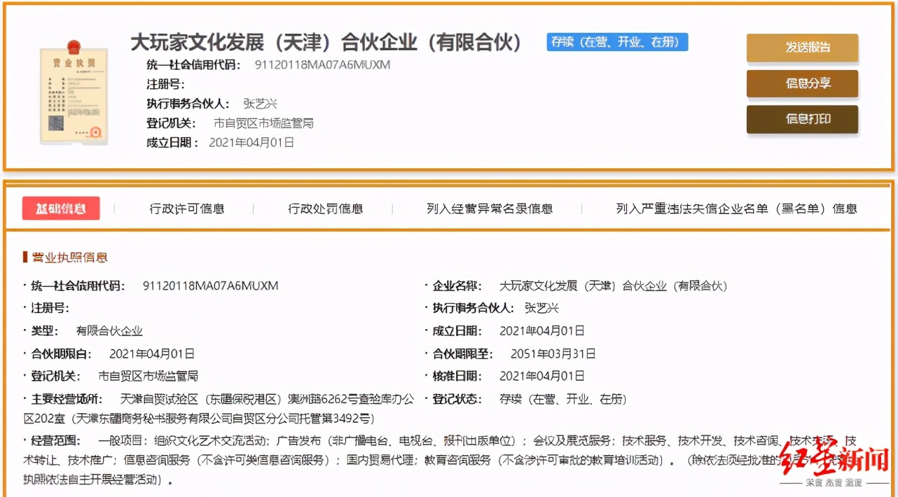The image size is (898, 497).
Task: Switch to the 行政许可信息 tab
Action: (188, 208)
